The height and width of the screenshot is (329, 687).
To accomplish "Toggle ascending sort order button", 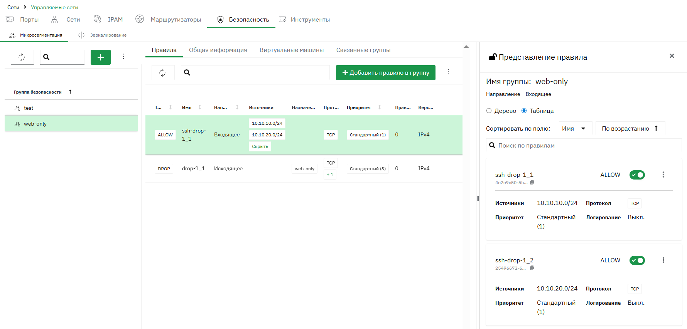I will 631,128.
